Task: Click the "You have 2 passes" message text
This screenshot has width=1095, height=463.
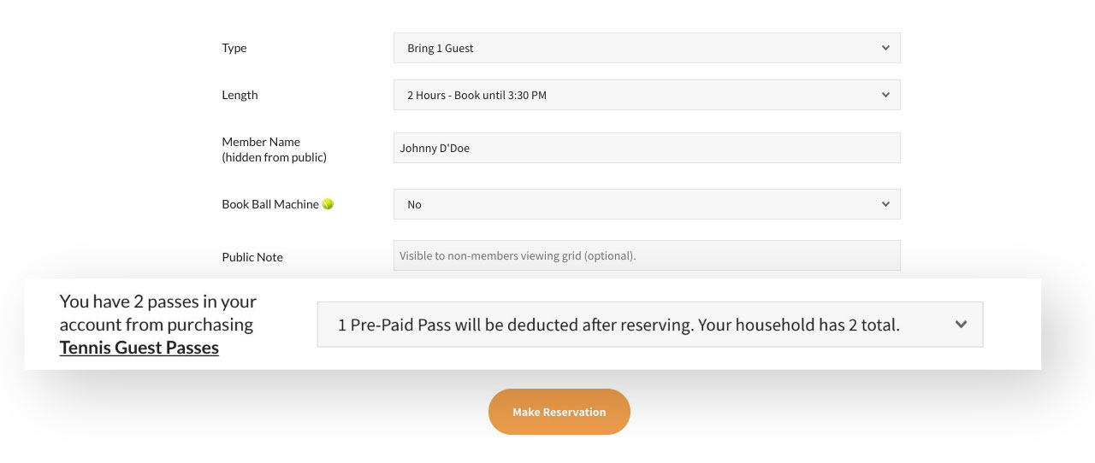Action: click(157, 302)
